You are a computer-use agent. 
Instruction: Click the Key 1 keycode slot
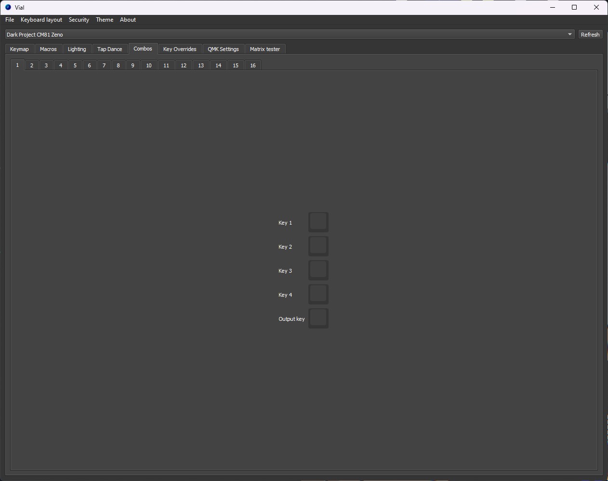[x=318, y=222]
